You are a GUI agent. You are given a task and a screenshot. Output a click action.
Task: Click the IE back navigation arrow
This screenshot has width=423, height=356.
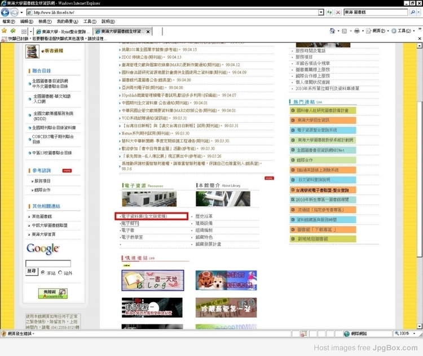(x=7, y=12)
